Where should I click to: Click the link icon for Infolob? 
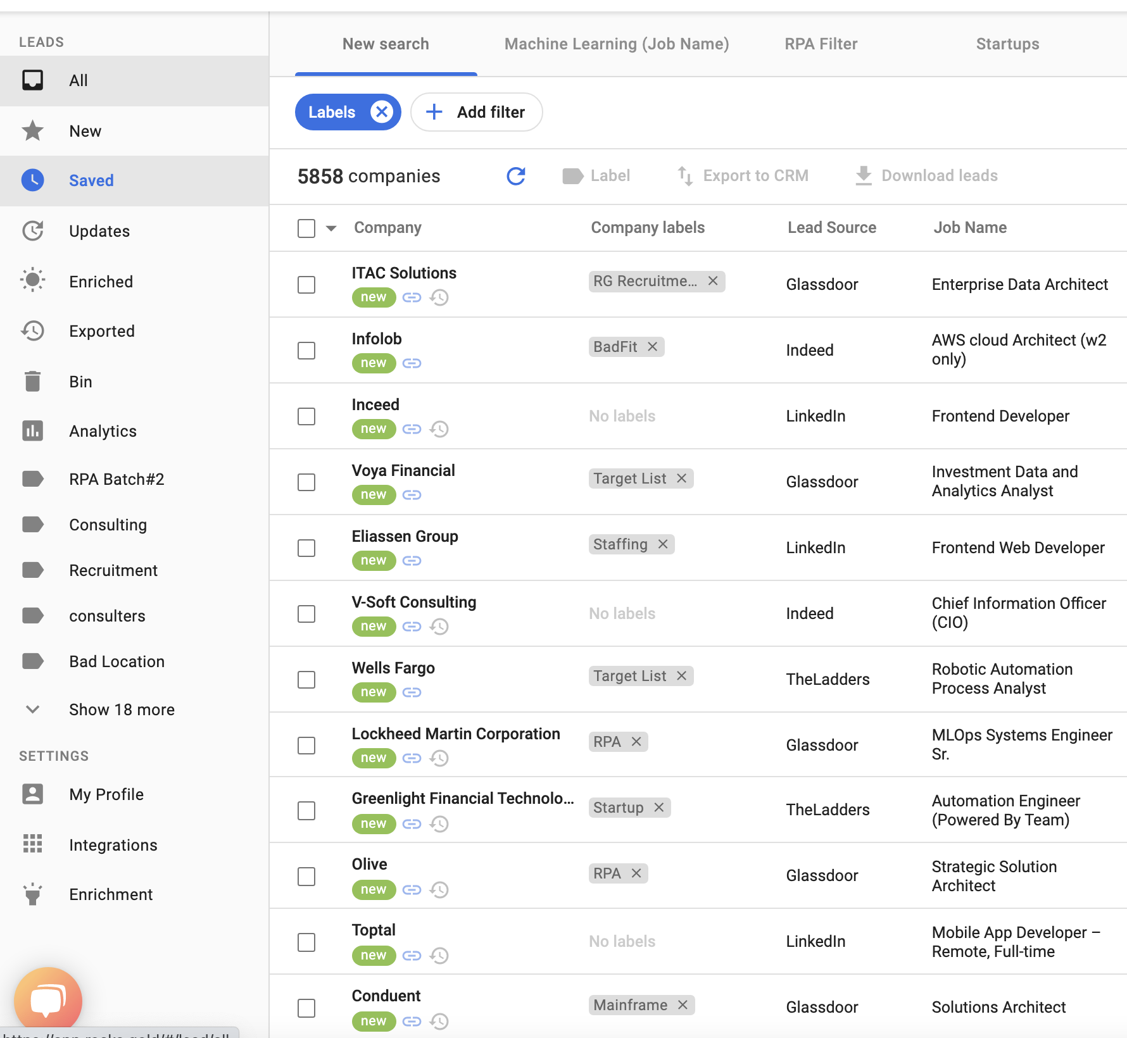(412, 363)
